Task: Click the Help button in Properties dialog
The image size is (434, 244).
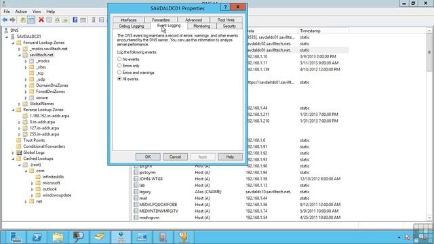Action: (230, 157)
